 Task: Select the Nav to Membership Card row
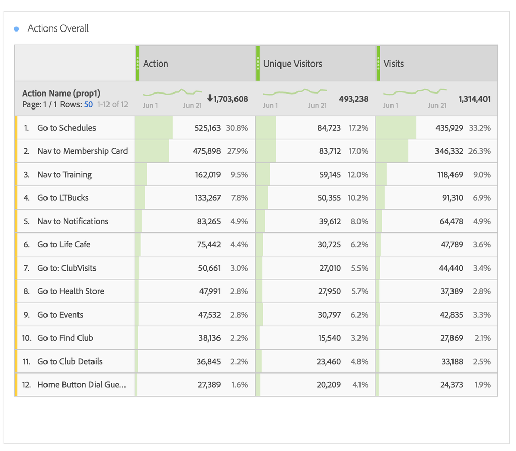point(82,151)
